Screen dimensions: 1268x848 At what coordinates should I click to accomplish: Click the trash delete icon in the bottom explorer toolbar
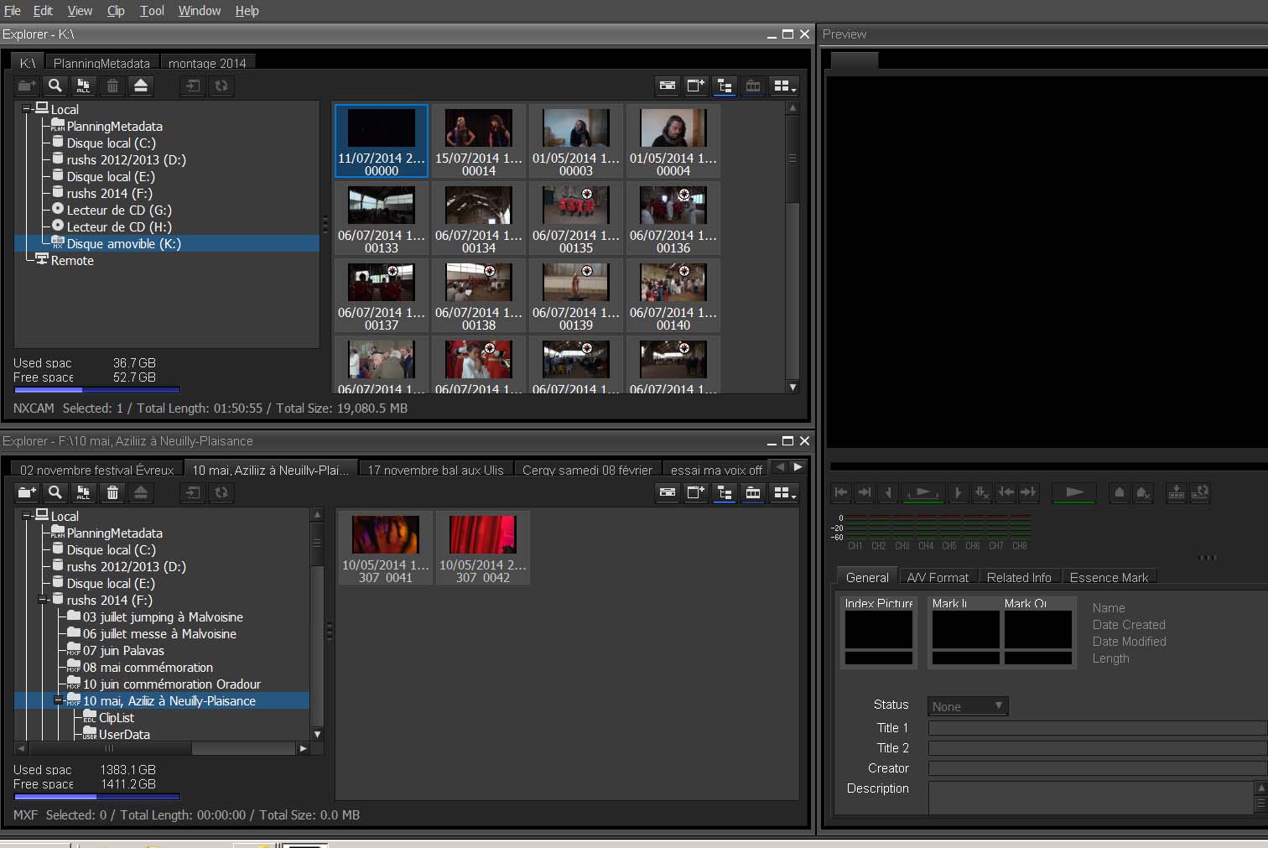click(112, 492)
